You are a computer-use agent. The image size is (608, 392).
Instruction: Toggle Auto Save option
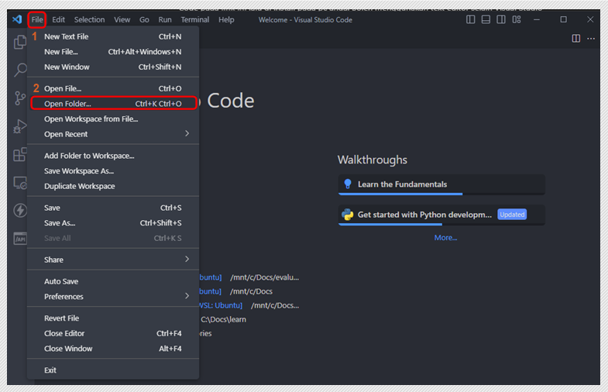point(113,281)
